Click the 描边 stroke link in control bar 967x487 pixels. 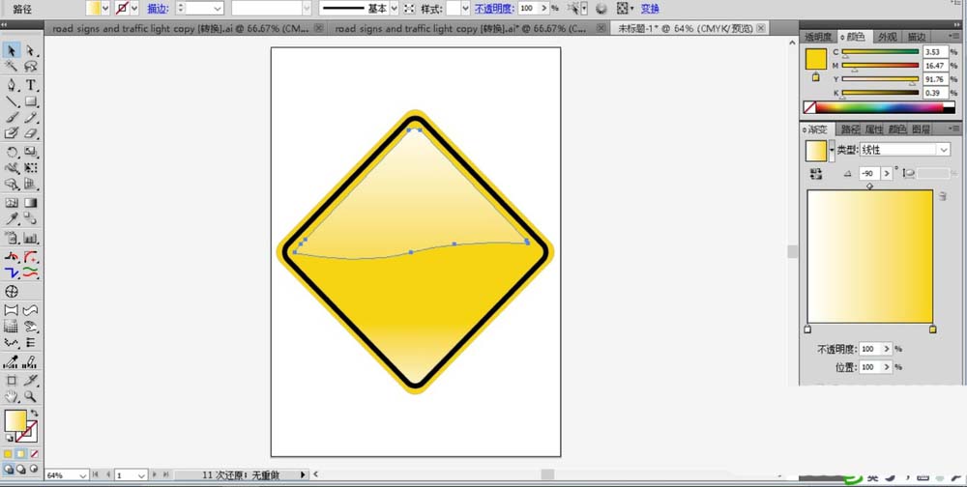click(158, 9)
